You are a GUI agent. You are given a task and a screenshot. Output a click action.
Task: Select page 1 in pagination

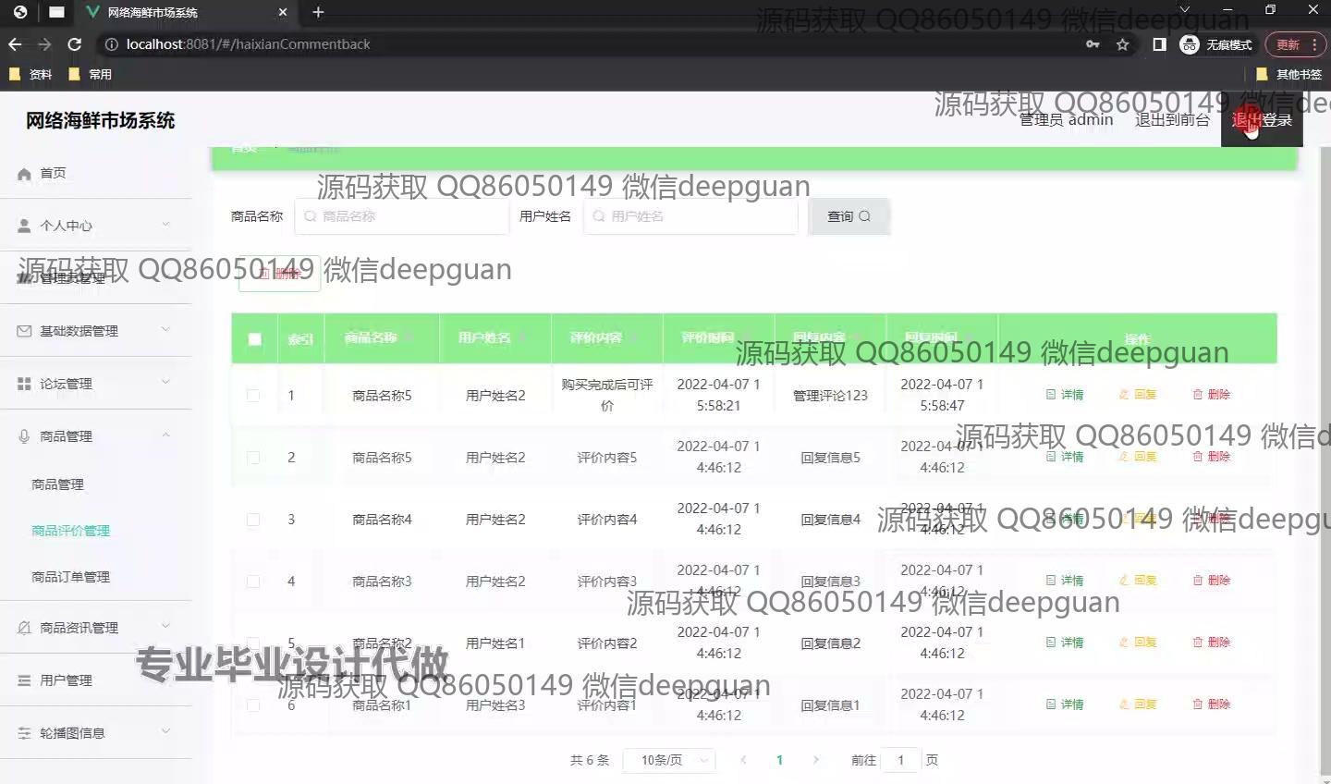coord(779,760)
